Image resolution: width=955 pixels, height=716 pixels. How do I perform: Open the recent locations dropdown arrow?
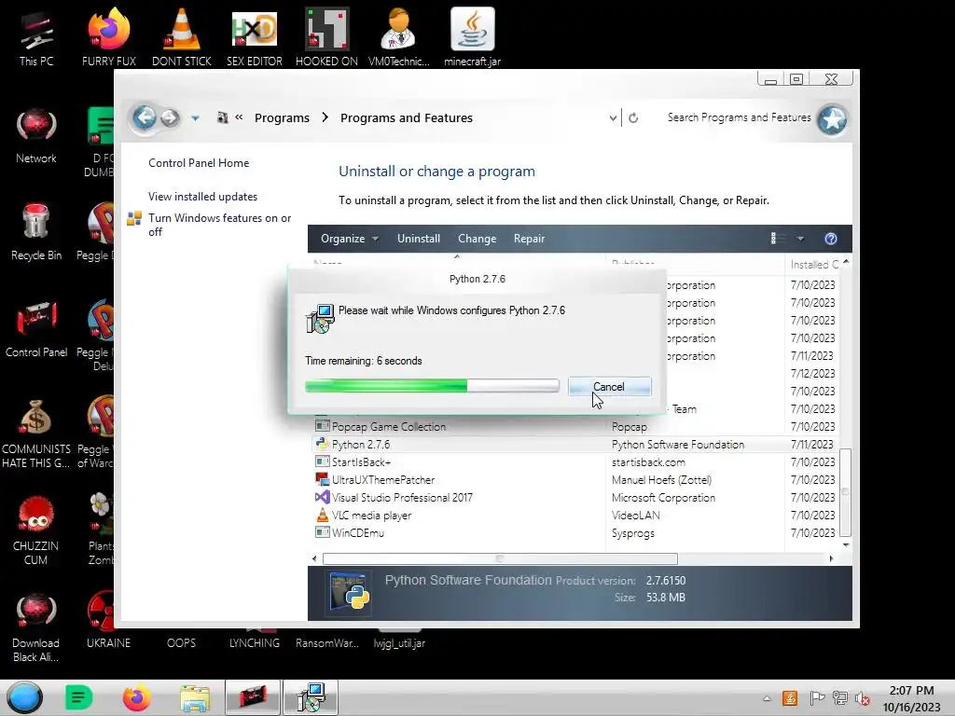[195, 118]
